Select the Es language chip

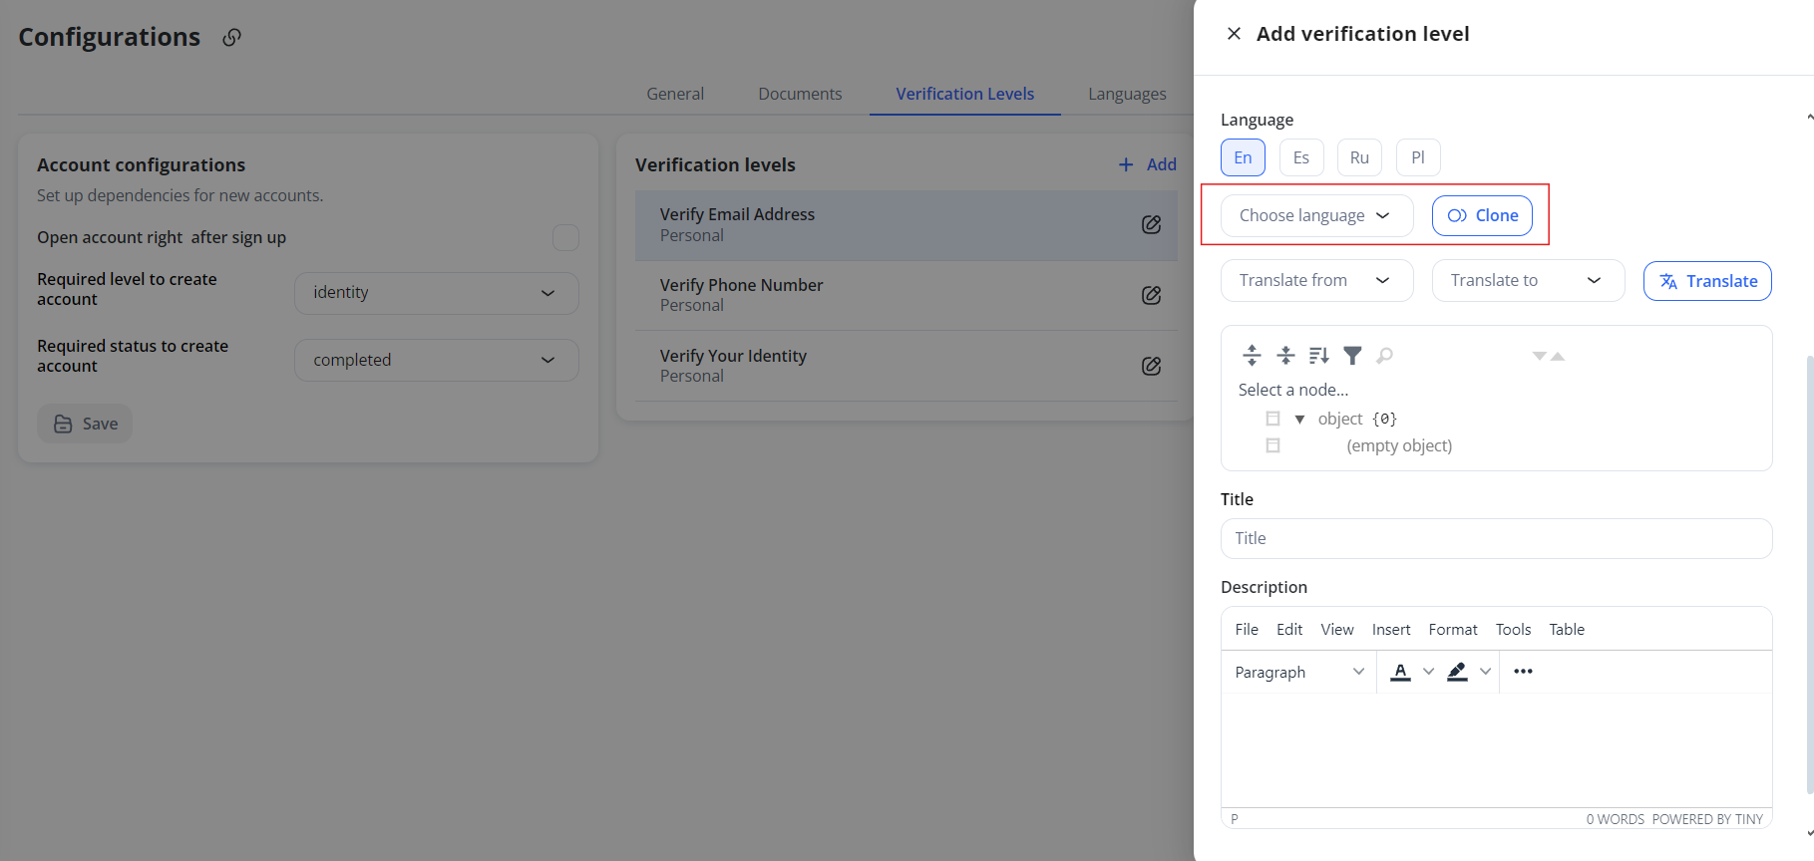click(1301, 157)
